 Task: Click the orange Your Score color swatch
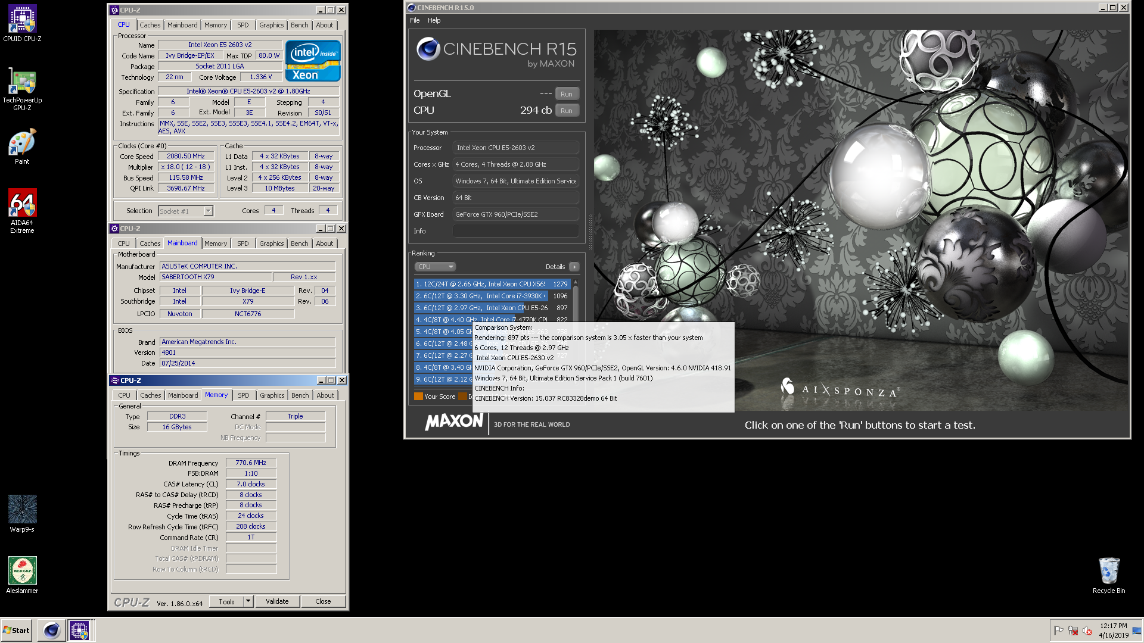418,397
